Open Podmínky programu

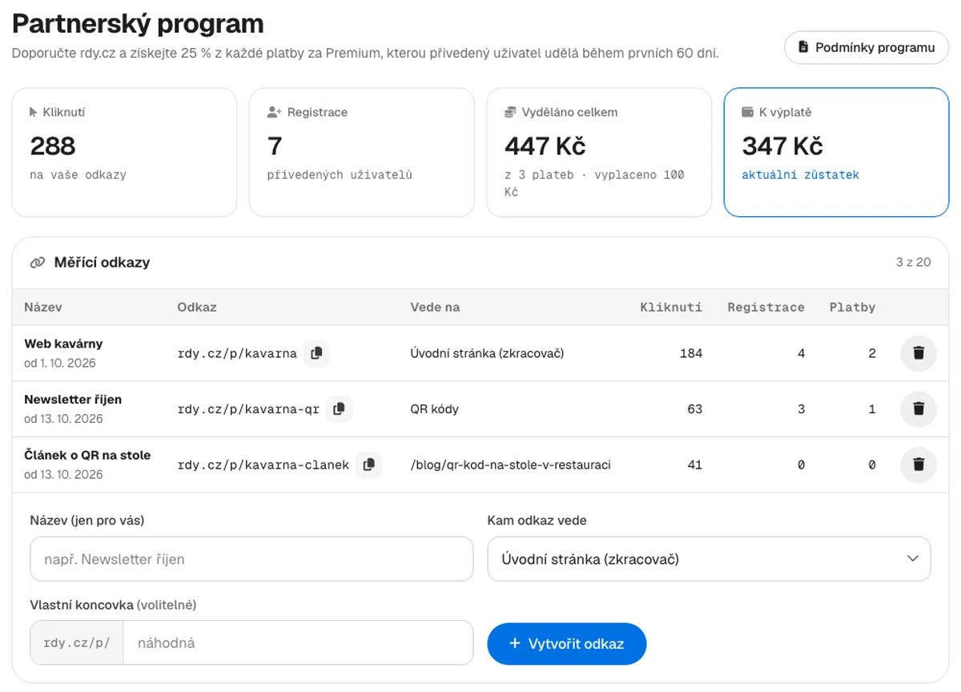tap(867, 47)
